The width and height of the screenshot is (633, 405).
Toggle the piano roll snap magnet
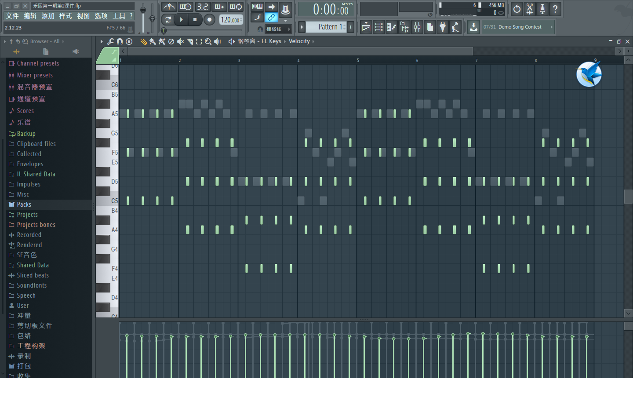tap(120, 41)
